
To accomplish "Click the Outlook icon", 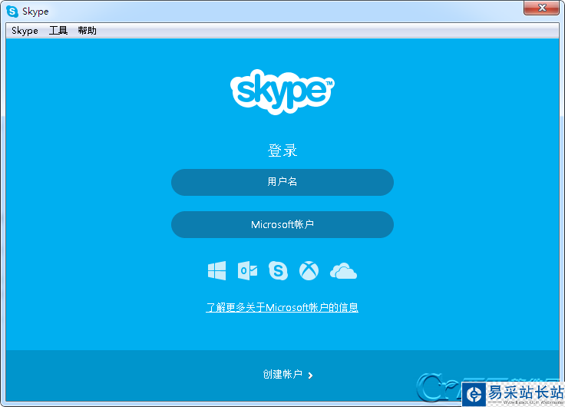I will [247, 271].
